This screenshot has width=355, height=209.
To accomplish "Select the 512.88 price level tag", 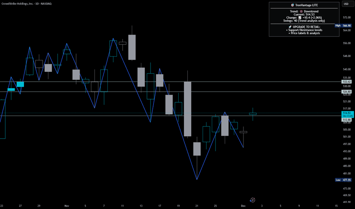I will [x=347, y=120].
